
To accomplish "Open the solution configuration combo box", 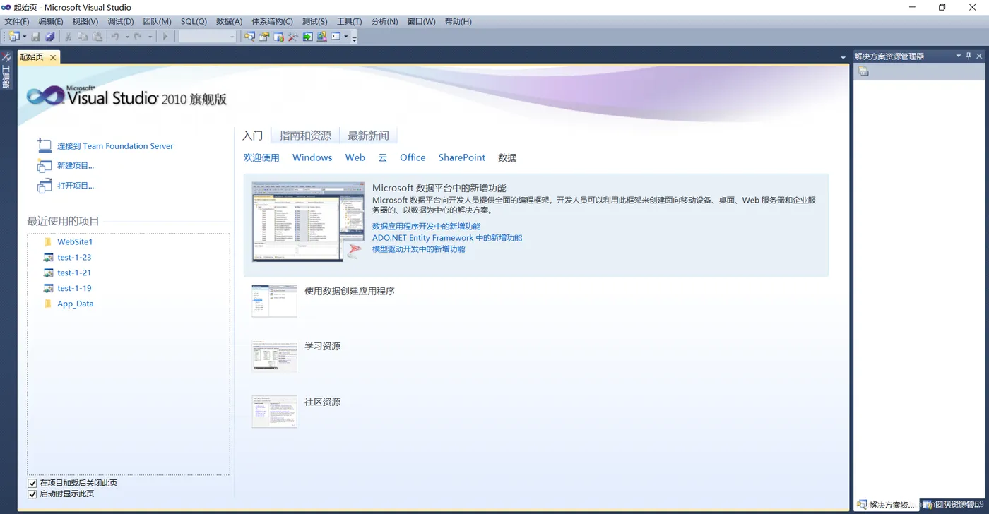I will [207, 37].
